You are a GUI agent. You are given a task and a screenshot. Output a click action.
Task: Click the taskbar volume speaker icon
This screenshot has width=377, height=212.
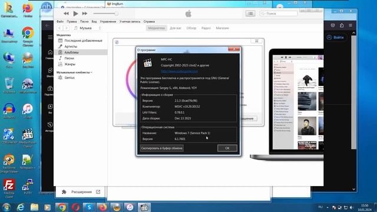point(352,207)
